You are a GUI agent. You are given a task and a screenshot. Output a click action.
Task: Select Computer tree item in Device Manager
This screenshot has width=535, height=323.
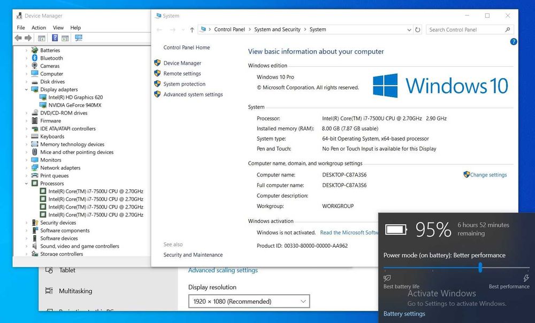[51, 74]
